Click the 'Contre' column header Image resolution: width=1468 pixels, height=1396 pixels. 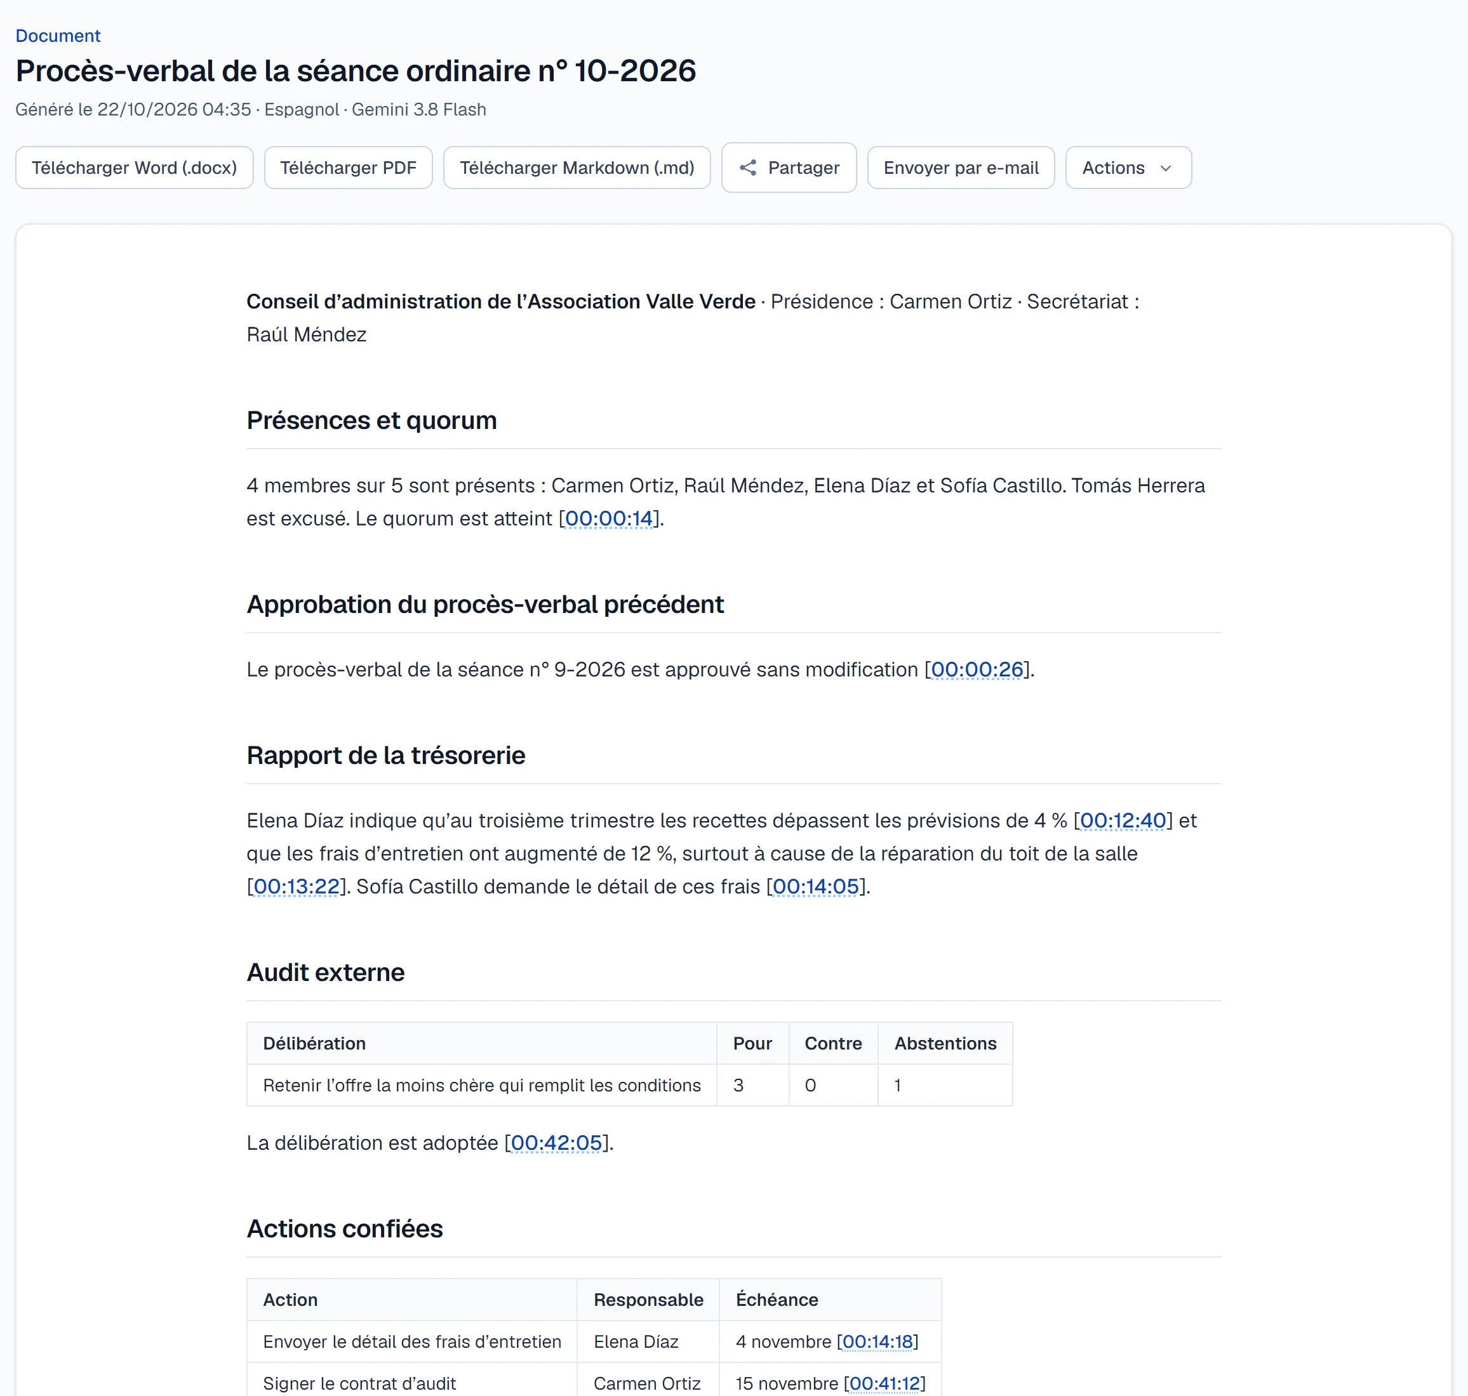pyautogui.click(x=833, y=1043)
